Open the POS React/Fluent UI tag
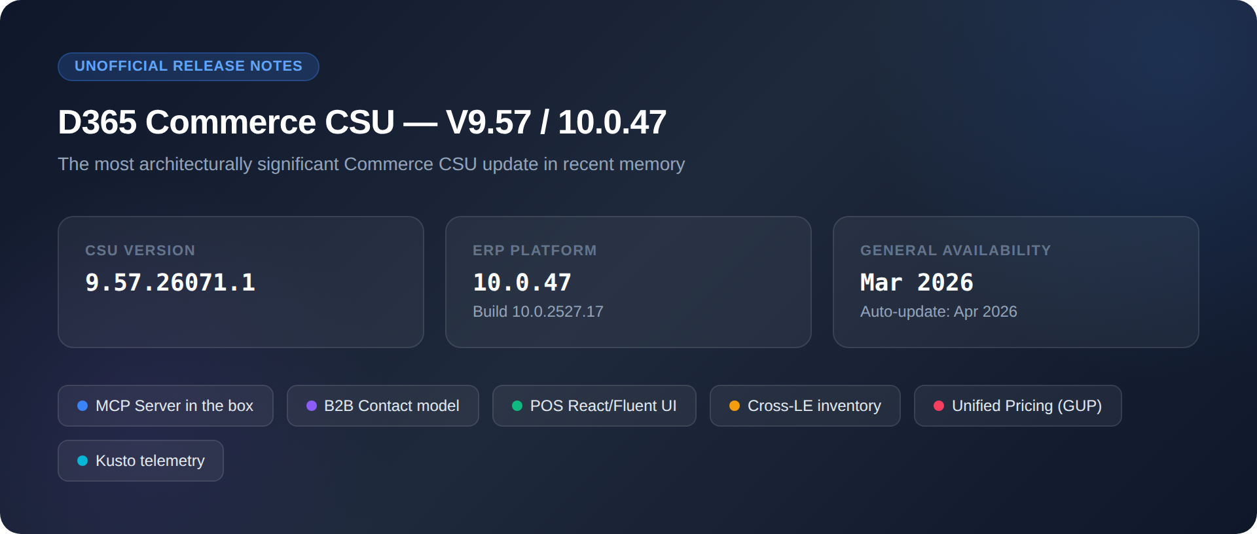The image size is (1257, 534). point(594,406)
